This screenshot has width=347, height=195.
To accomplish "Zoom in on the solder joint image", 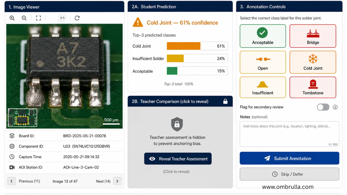I will point(12,18).
